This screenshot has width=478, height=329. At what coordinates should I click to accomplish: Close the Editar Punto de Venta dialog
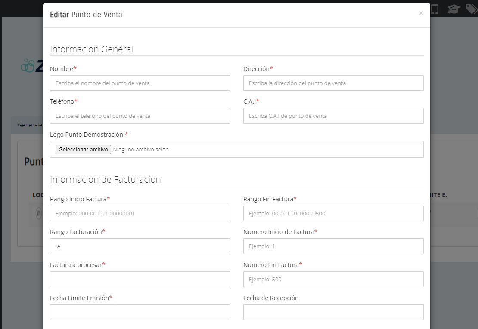pyautogui.click(x=421, y=13)
